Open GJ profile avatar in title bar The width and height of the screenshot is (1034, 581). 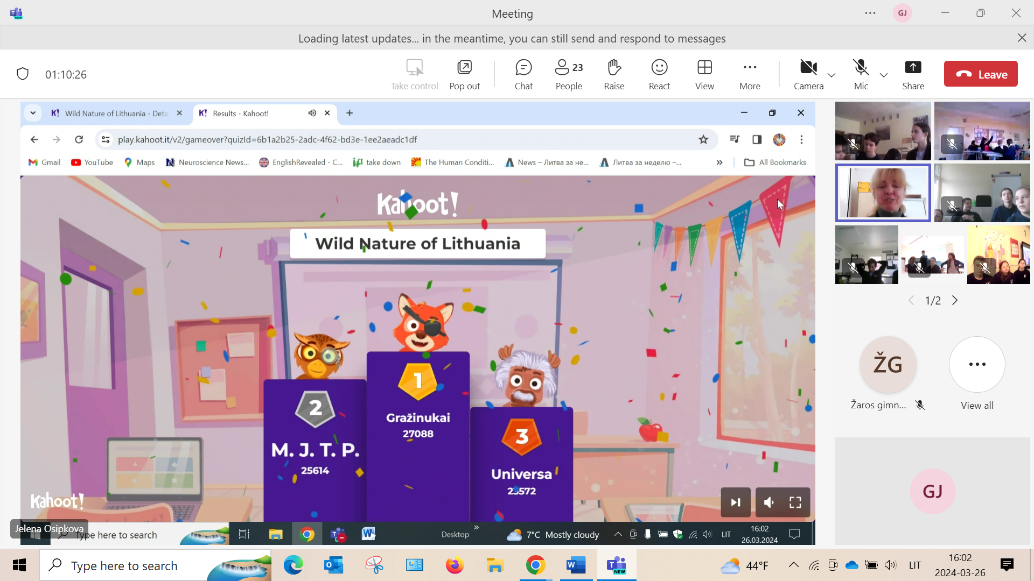point(903,13)
